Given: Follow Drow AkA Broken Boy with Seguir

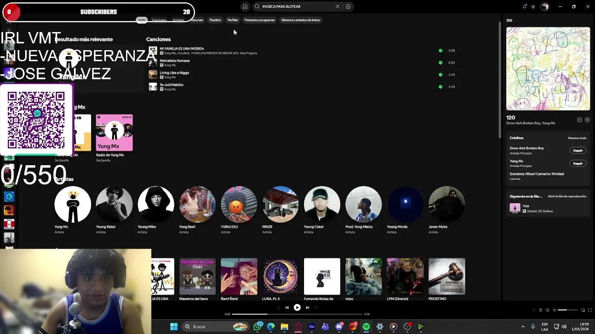Looking at the screenshot, I should point(578,150).
